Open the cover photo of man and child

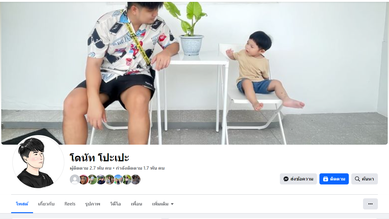point(194,73)
